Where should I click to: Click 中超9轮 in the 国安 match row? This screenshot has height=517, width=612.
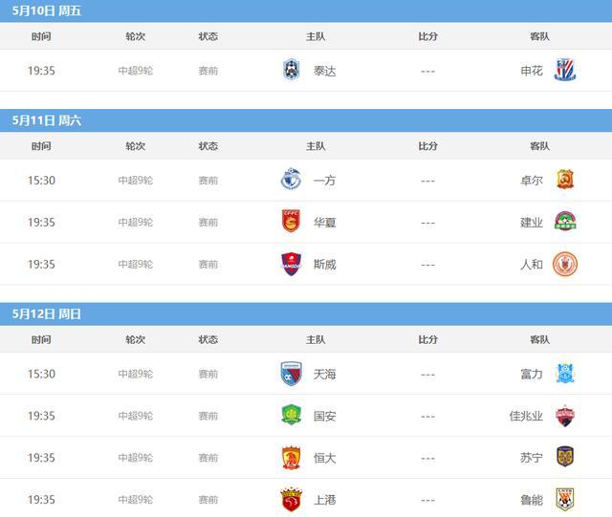[x=136, y=416]
